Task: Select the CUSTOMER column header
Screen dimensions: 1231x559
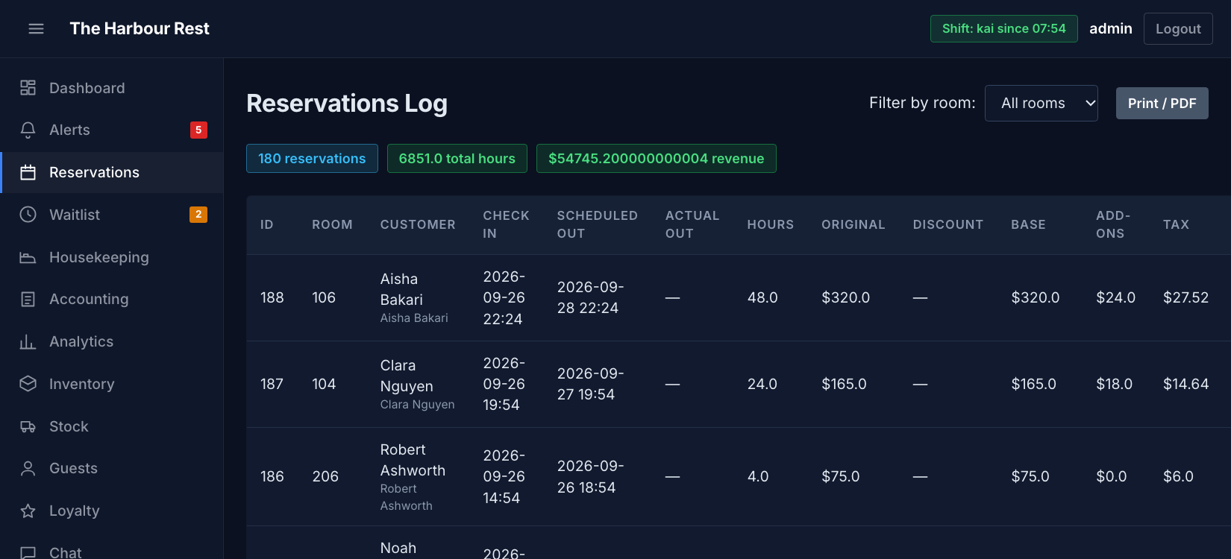Action: click(x=417, y=224)
